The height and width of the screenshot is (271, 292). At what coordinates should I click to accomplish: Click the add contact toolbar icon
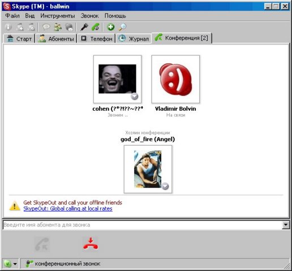tap(20, 27)
